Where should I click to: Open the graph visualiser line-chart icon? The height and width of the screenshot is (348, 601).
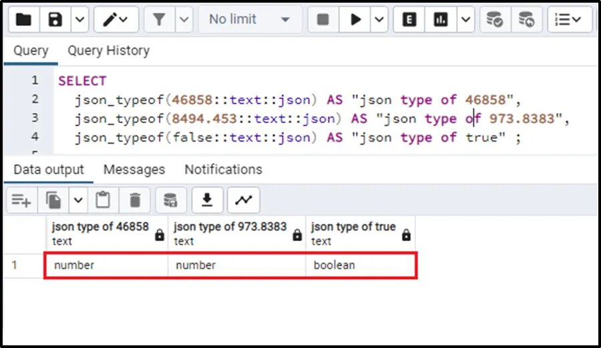pos(243,200)
